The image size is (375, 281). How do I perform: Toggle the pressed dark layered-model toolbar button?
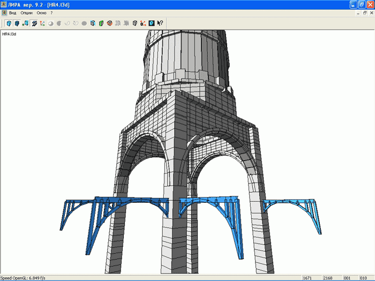click(x=34, y=23)
